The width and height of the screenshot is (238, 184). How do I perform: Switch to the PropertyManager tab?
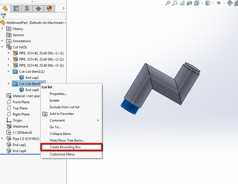(16, 9)
